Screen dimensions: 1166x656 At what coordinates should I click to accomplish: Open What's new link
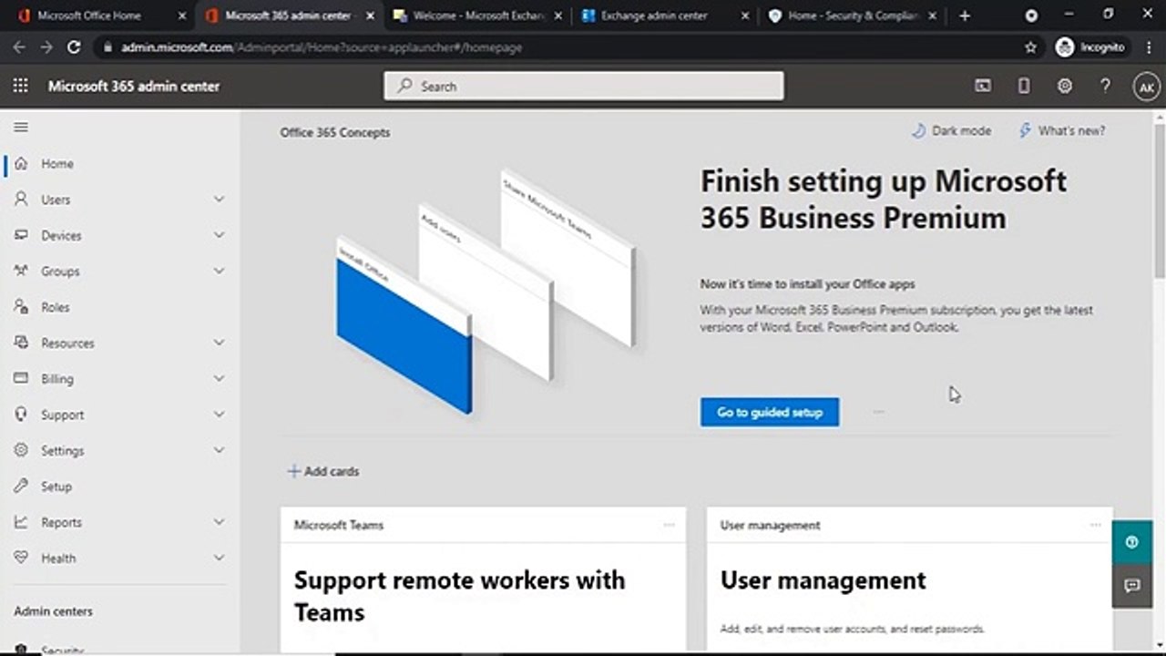coord(1062,131)
